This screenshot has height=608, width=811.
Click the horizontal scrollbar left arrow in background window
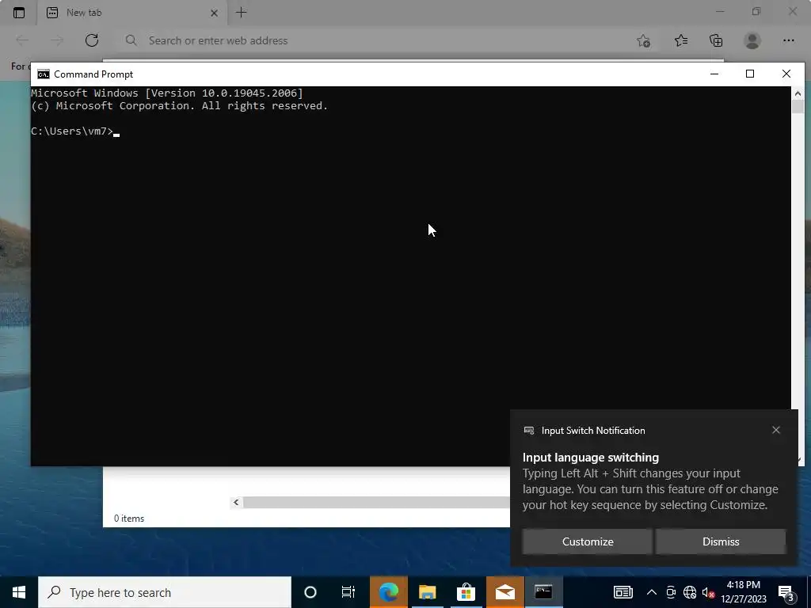click(236, 503)
